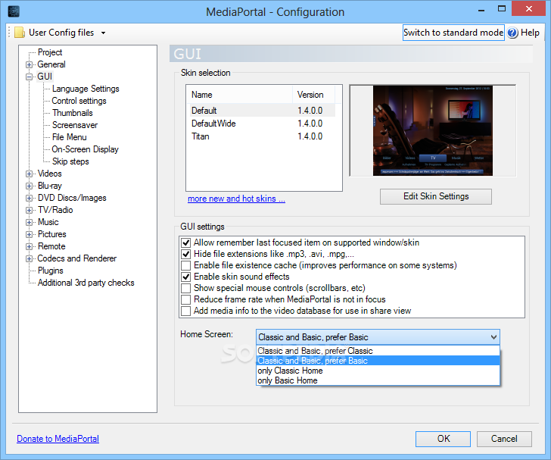The height and width of the screenshot is (460, 551).
Task: Choose only Classic Home option
Action: pyautogui.click(x=378, y=371)
